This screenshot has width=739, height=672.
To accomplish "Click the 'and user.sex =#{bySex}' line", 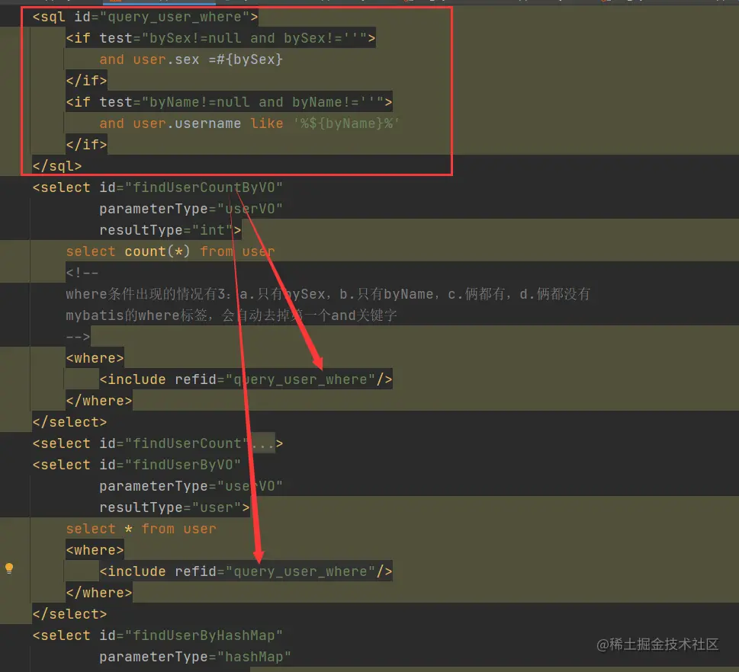I will coord(191,59).
